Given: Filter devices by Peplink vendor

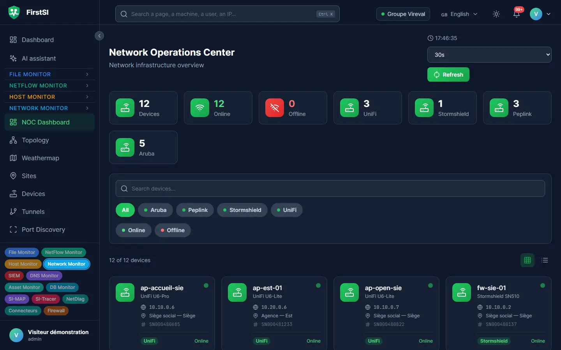Looking at the screenshot, I should 195,210.
